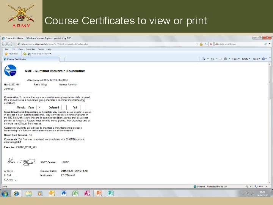Image resolution: width=273 pixels, height=205 pixels.
Task: Click the taskbar clock
Action: click(x=263, y=194)
